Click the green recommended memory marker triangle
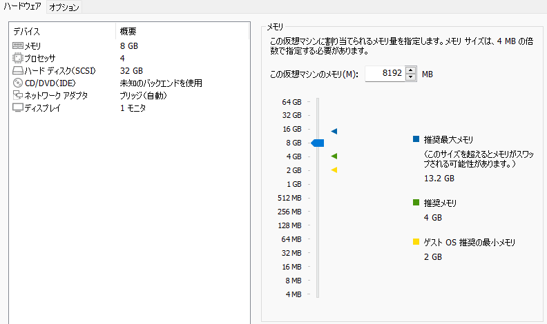This screenshot has width=547, height=324. 334,156
